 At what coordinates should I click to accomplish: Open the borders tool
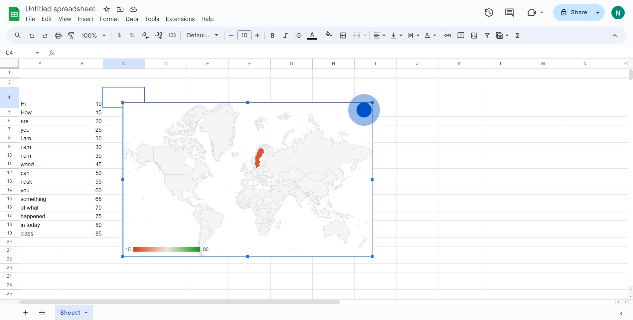click(x=343, y=35)
